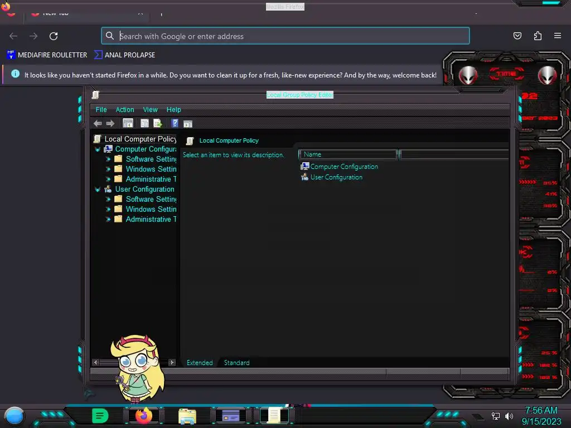The height and width of the screenshot is (428, 571).
Task: Select User Configuration in tree
Action: point(144,189)
